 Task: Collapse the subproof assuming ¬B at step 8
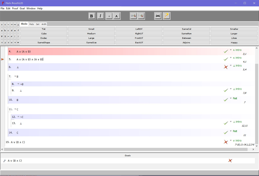coord(18,84)
